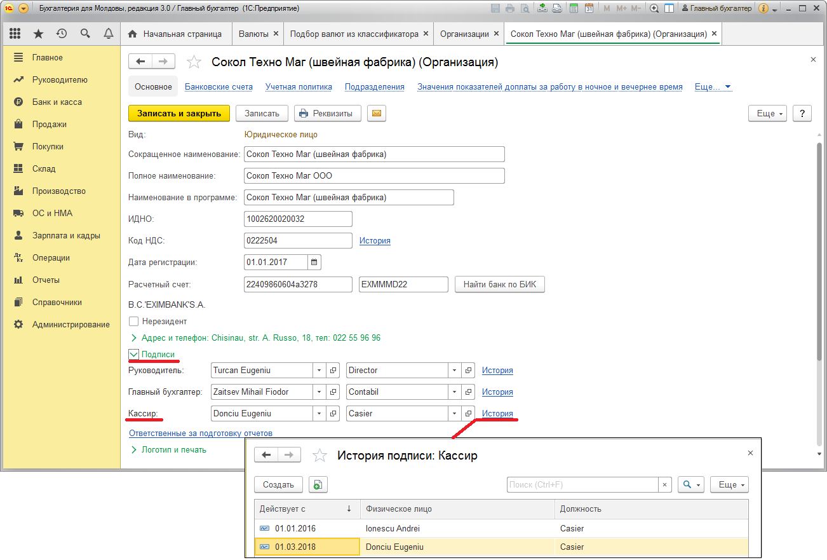This screenshot has width=827, height=560.
Task: Click the Записать button
Action: pos(262,113)
